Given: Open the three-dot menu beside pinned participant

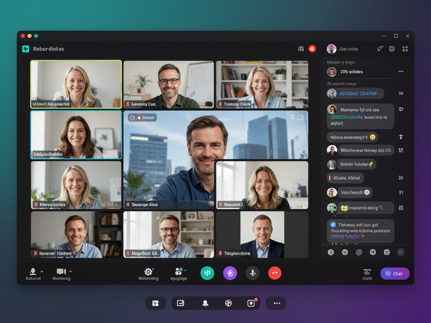Looking at the screenshot, I should click(401, 71).
